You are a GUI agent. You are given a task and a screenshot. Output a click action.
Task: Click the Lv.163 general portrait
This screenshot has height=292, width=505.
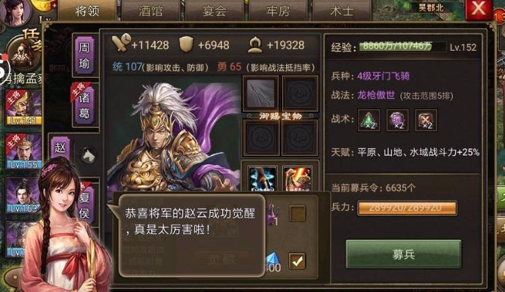coord(22,195)
